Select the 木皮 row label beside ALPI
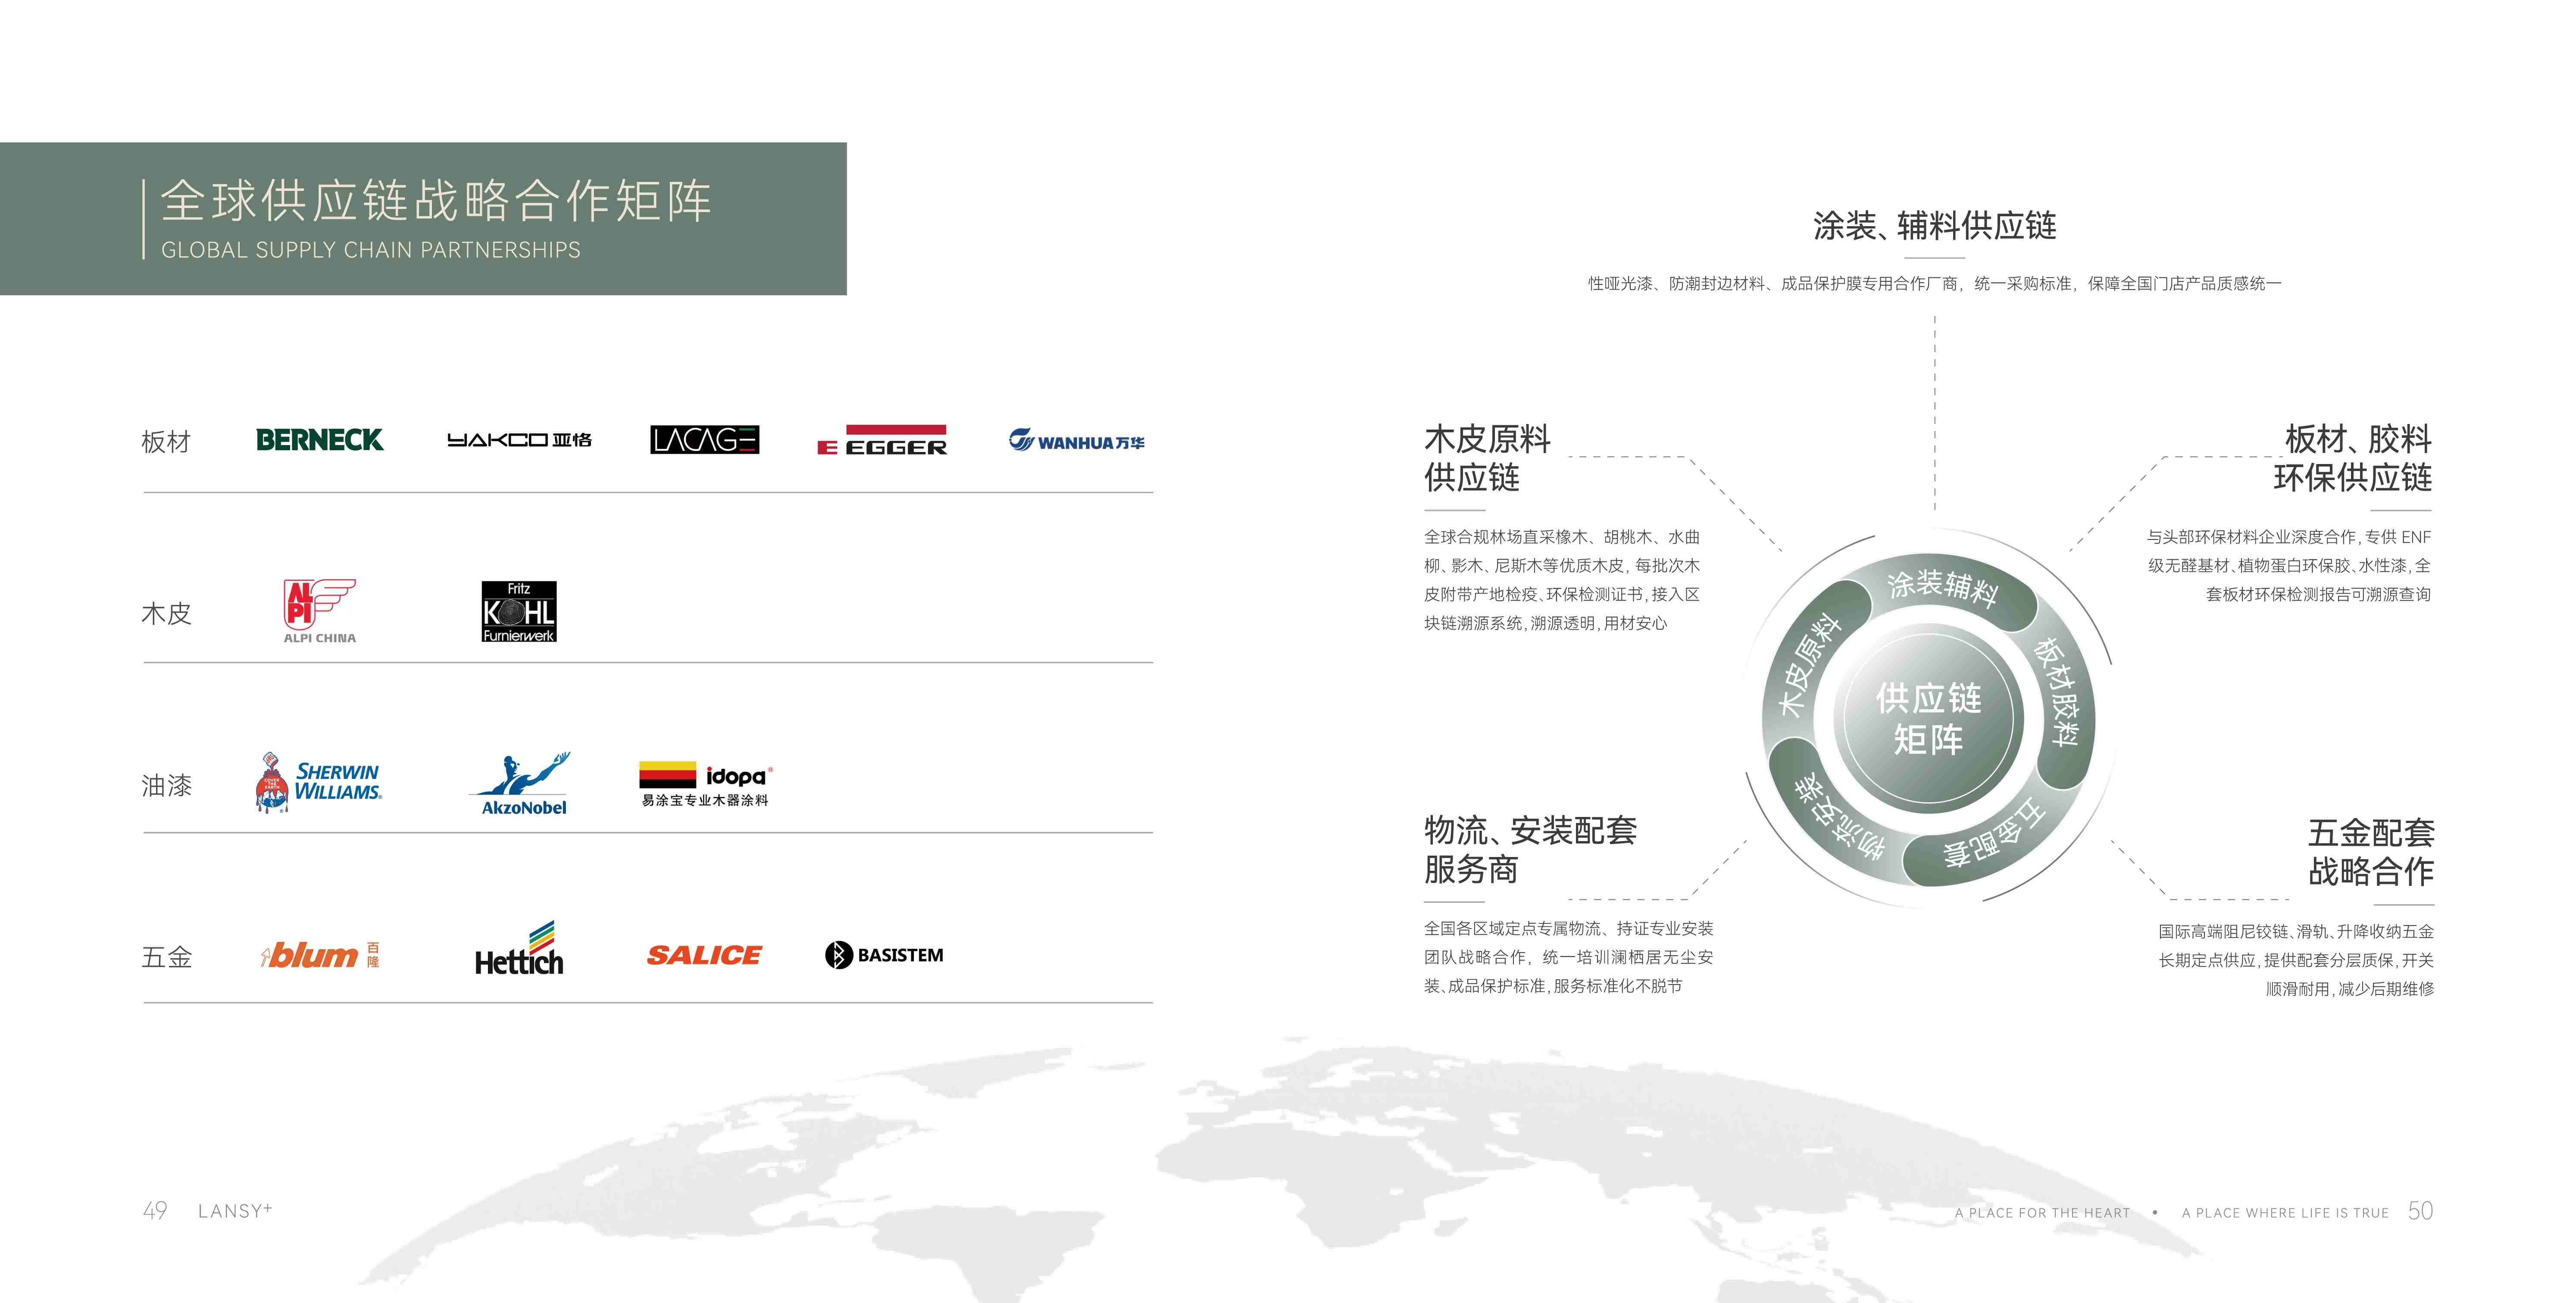The height and width of the screenshot is (1303, 2576). coord(166,614)
